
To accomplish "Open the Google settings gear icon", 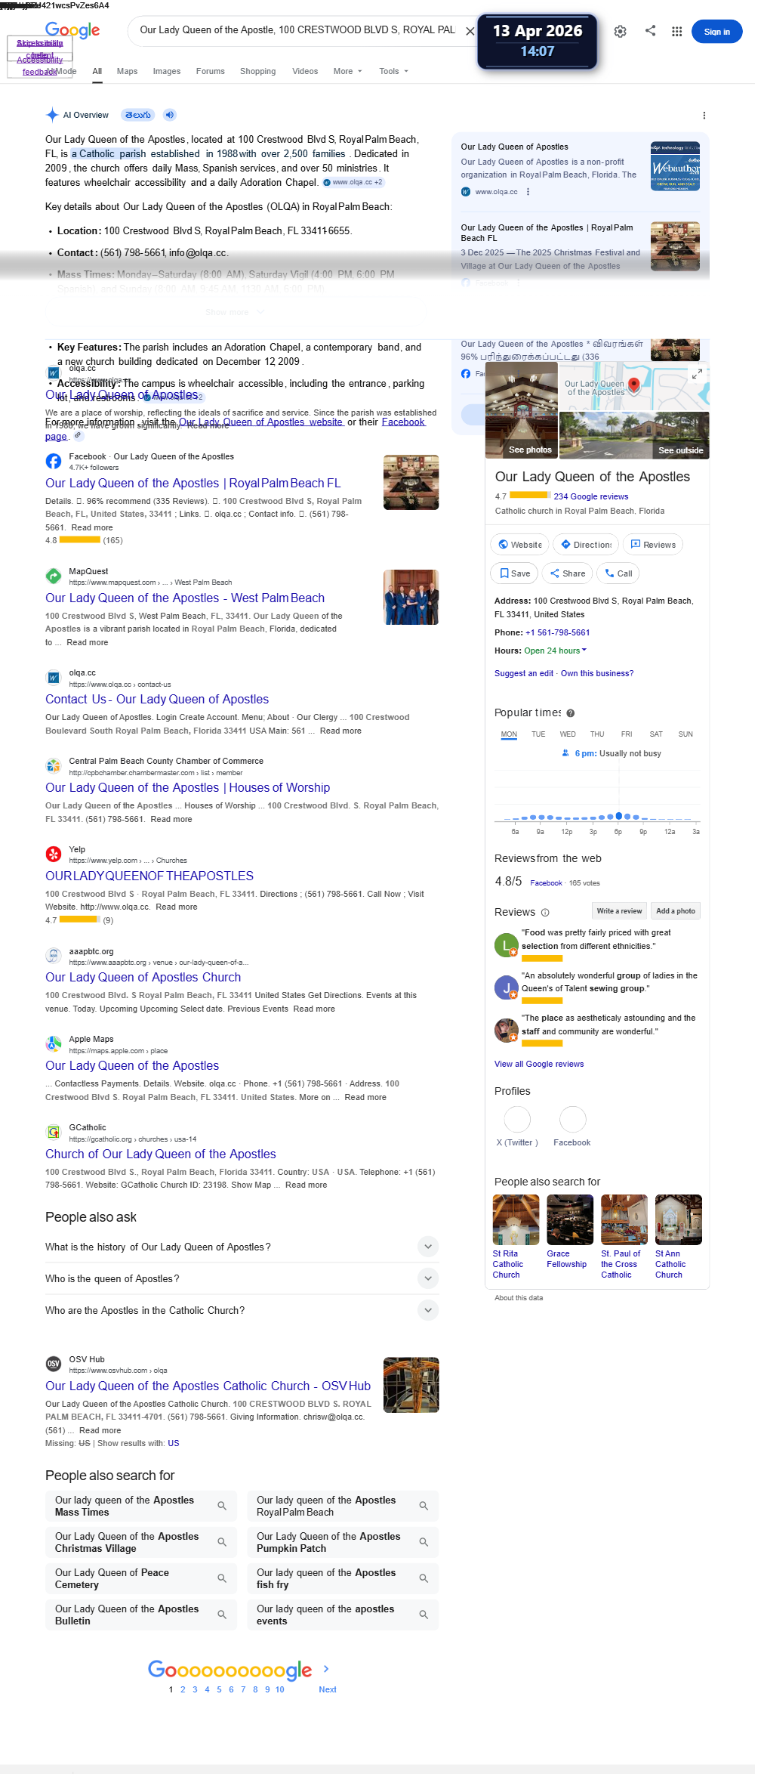I will point(620,32).
